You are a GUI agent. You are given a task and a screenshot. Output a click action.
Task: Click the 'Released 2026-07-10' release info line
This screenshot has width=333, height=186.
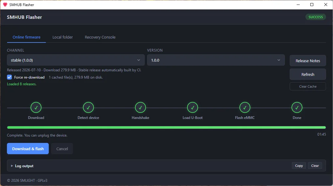coord(74,70)
